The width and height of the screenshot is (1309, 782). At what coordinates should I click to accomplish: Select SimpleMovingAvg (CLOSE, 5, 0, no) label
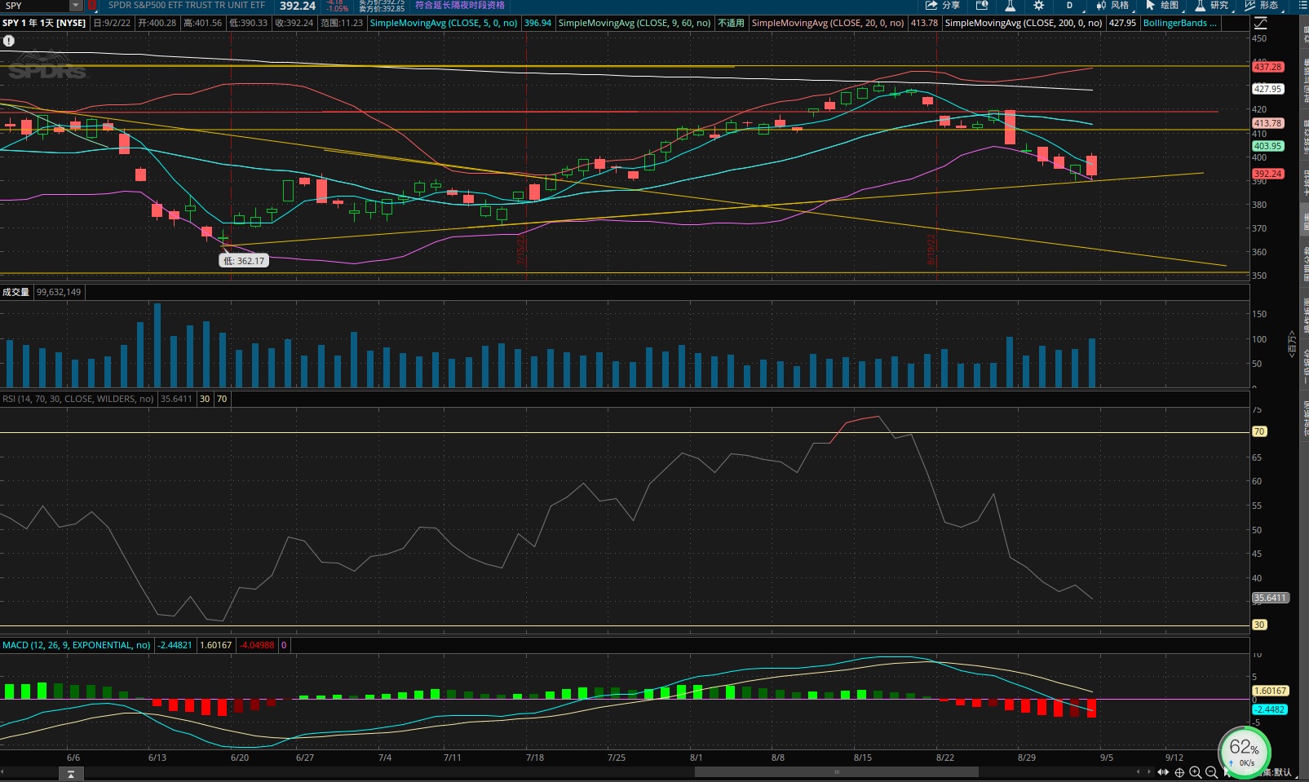pyautogui.click(x=443, y=23)
